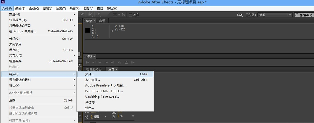Image resolution: width=314 pixels, height=123 pixels.
Task: Toggle loop mode in the preview controls
Action: tap(126, 62)
